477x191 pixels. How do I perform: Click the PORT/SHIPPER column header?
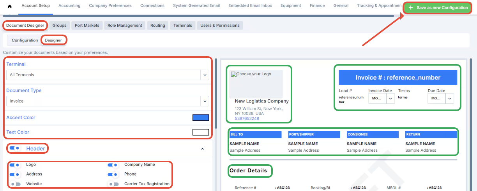pos(314,134)
